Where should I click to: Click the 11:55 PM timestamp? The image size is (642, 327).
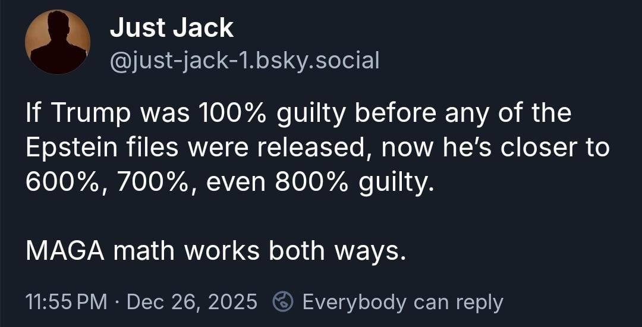pyautogui.click(x=67, y=302)
